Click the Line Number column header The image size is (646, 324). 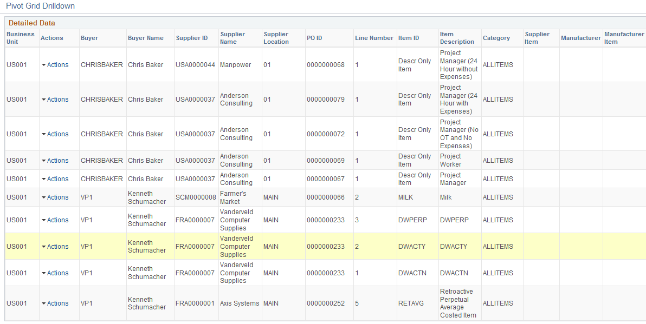[375, 38]
